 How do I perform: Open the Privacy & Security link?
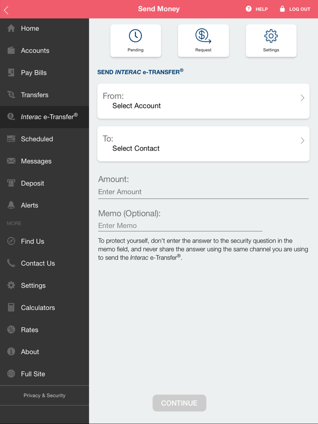tap(45, 395)
